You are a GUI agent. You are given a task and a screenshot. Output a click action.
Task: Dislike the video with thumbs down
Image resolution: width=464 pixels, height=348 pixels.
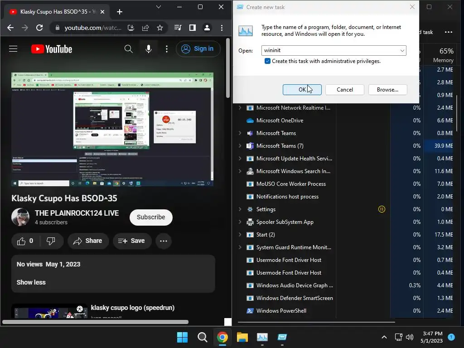pos(51,241)
